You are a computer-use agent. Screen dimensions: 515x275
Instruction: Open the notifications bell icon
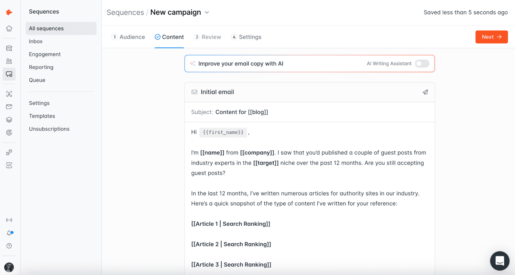coord(9,233)
